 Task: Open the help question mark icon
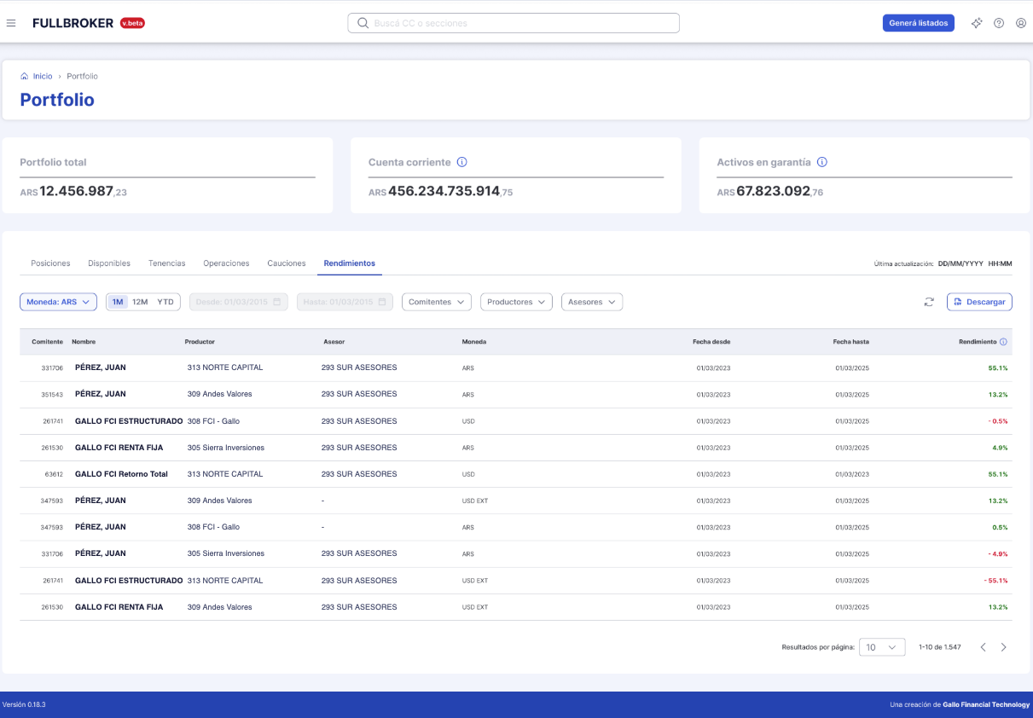(x=999, y=23)
